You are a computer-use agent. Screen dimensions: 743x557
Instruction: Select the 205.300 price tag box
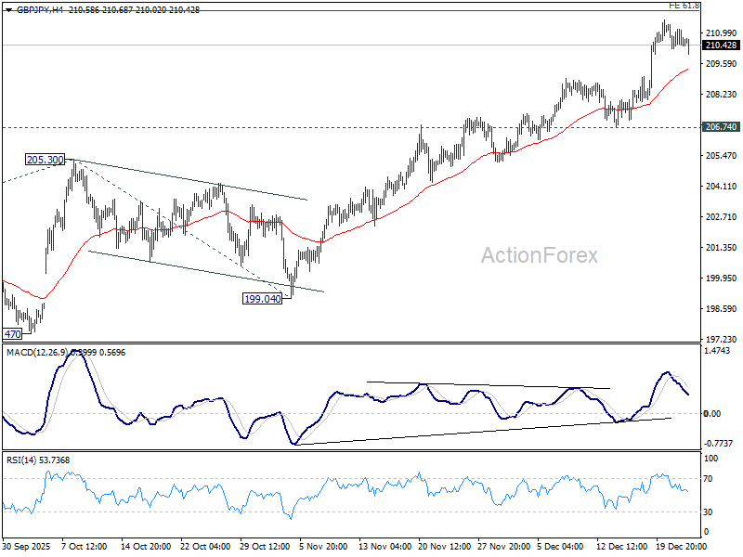43,160
